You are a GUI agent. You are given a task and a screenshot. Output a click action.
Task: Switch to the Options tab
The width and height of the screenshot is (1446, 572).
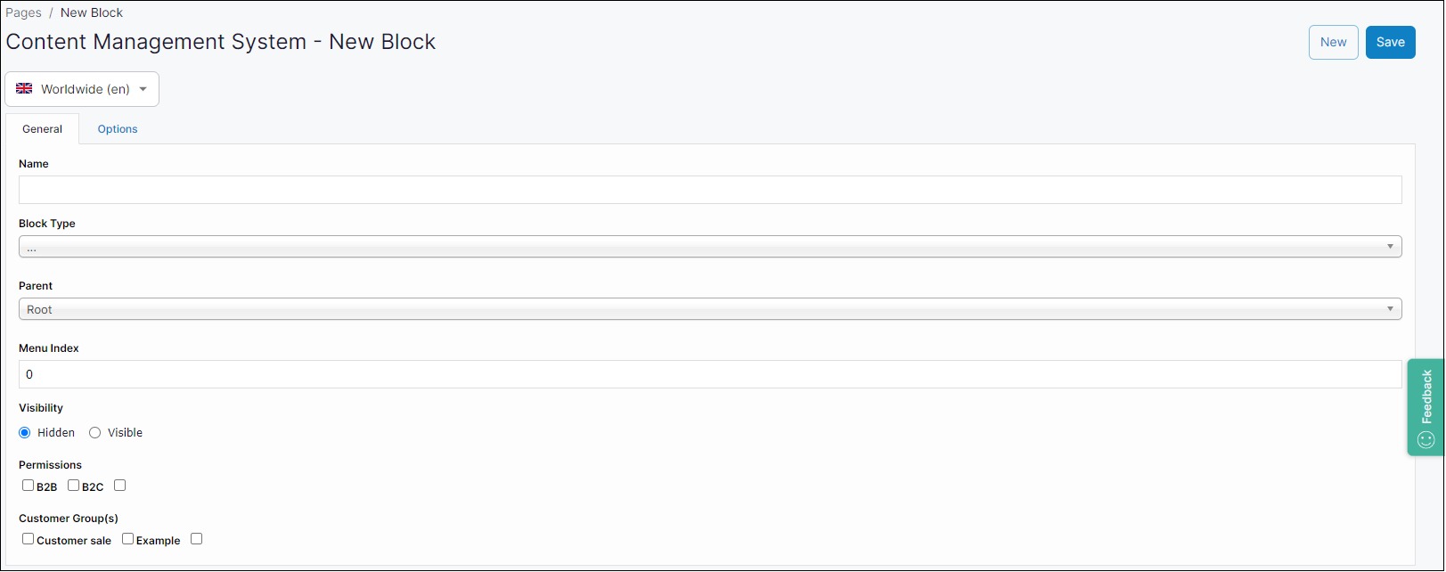tap(118, 129)
